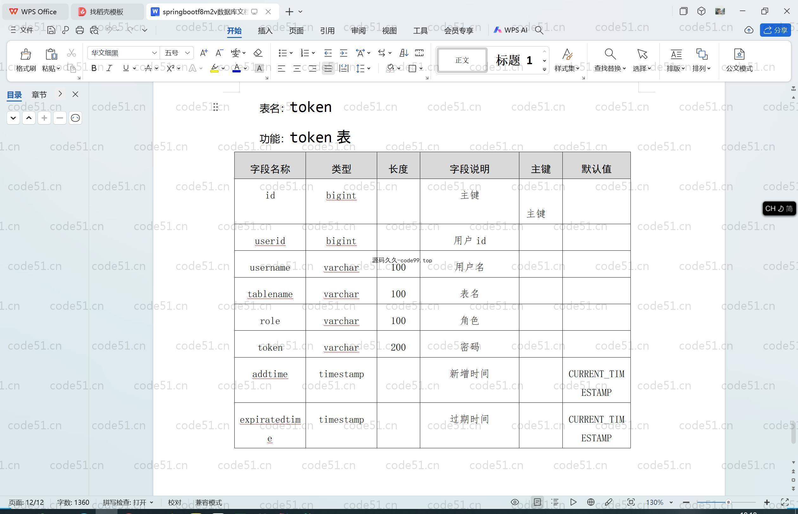
Task: Open the 页面 (Page) ribbon tab
Action: (x=296, y=31)
